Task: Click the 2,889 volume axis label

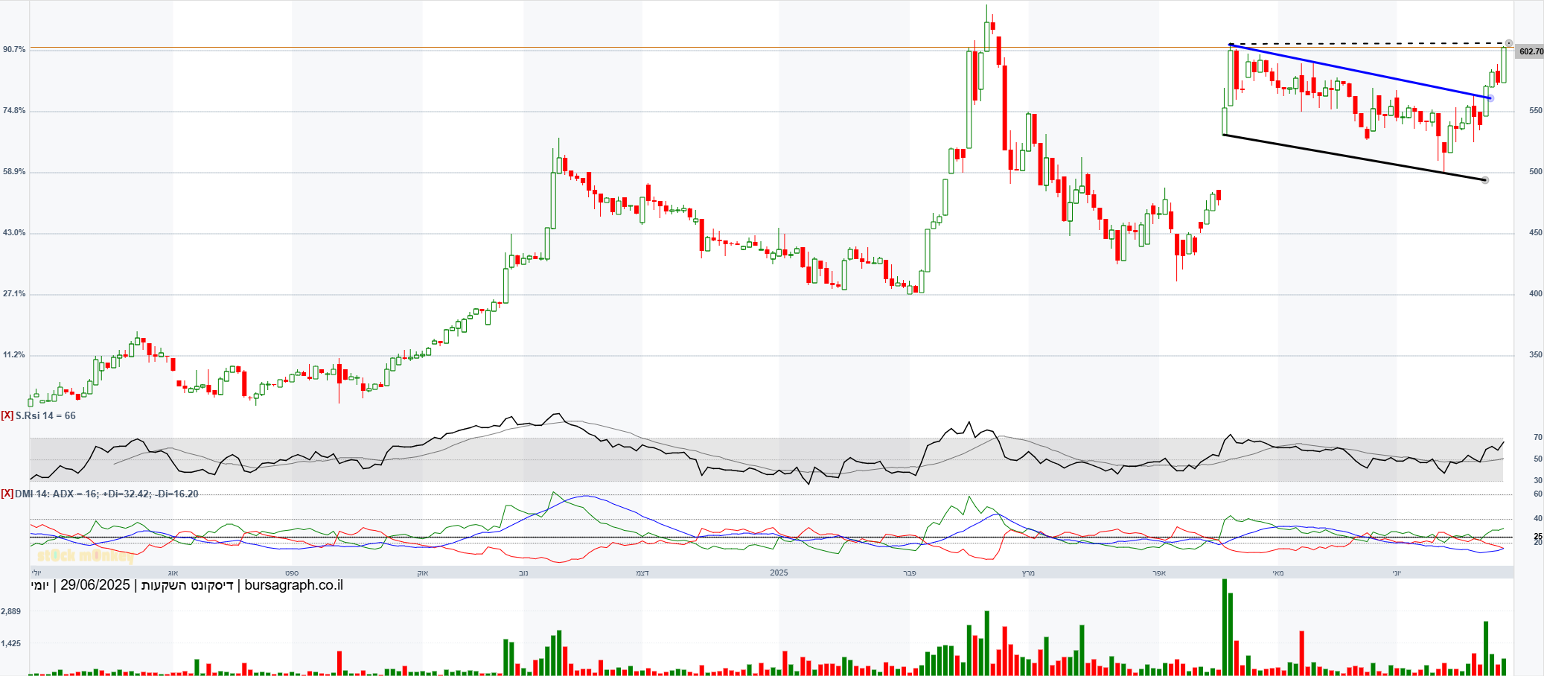Action: (10, 611)
